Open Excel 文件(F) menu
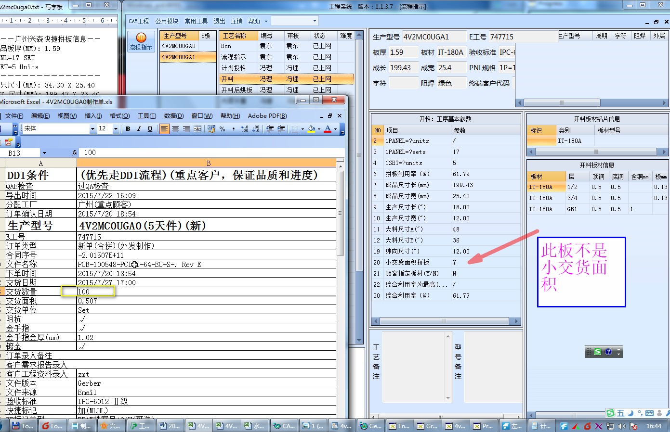 pos(14,116)
